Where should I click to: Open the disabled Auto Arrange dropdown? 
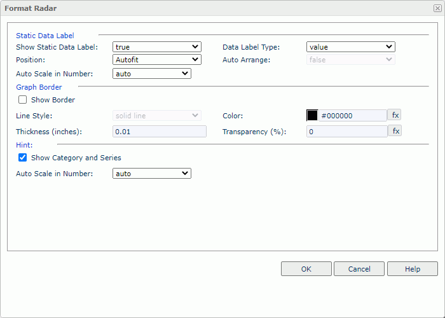point(351,60)
